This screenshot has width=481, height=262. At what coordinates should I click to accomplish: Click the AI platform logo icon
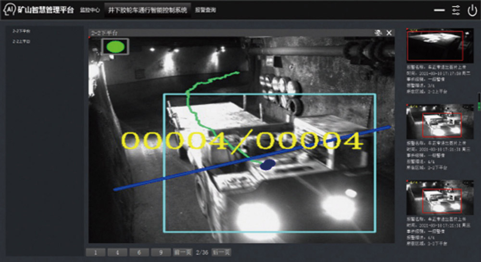click(9, 10)
